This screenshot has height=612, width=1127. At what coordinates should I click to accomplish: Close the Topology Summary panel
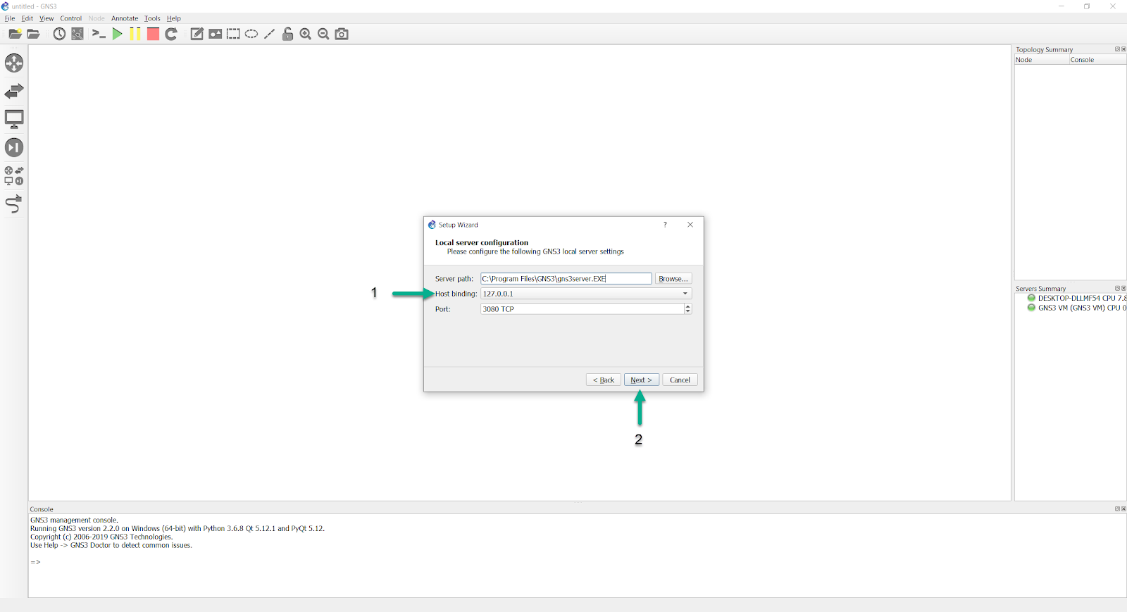pyautogui.click(x=1123, y=49)
